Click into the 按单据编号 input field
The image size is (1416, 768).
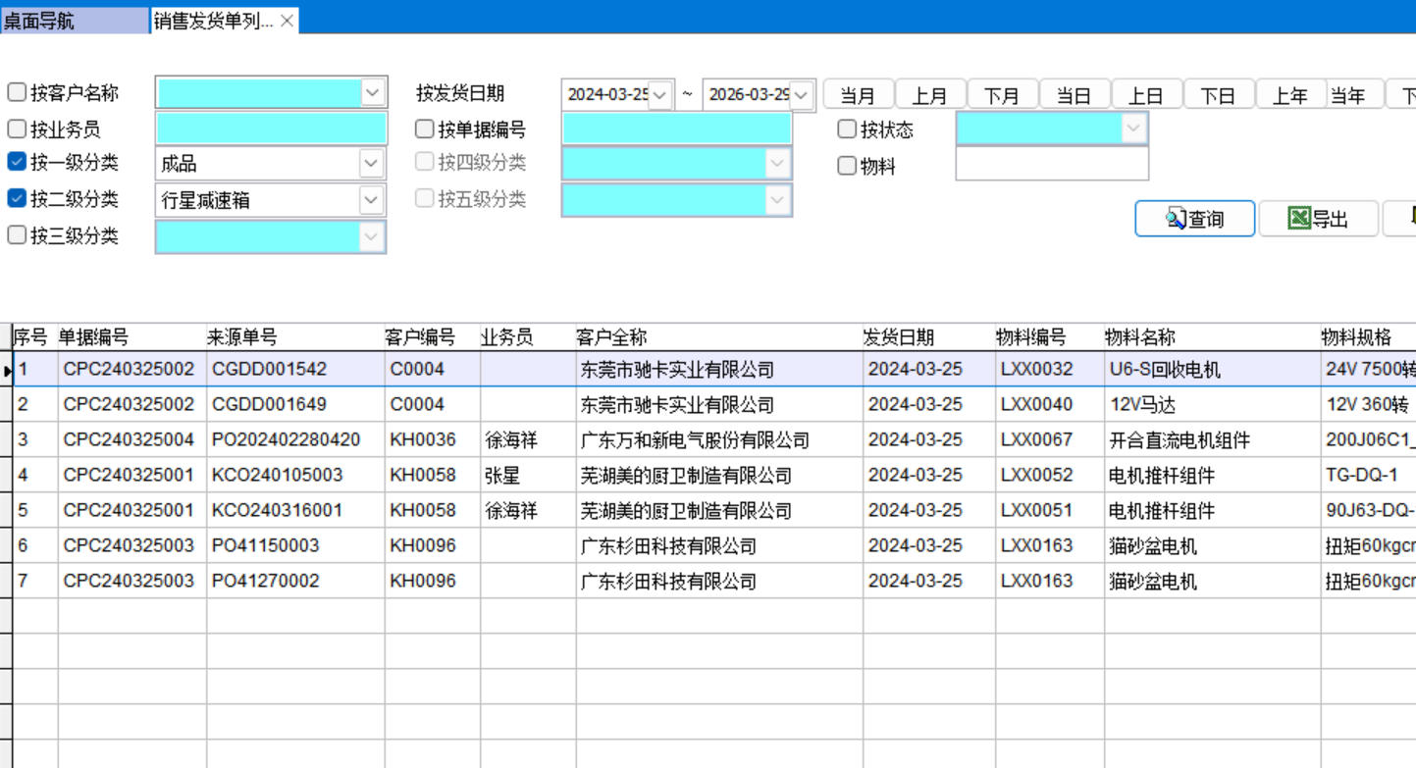[676, 128]
